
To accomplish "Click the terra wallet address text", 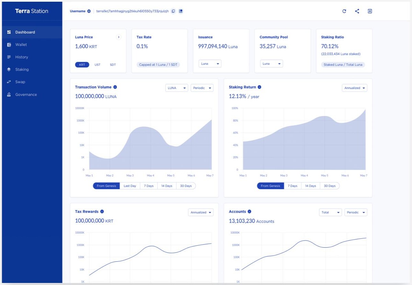I will [133, 11].
